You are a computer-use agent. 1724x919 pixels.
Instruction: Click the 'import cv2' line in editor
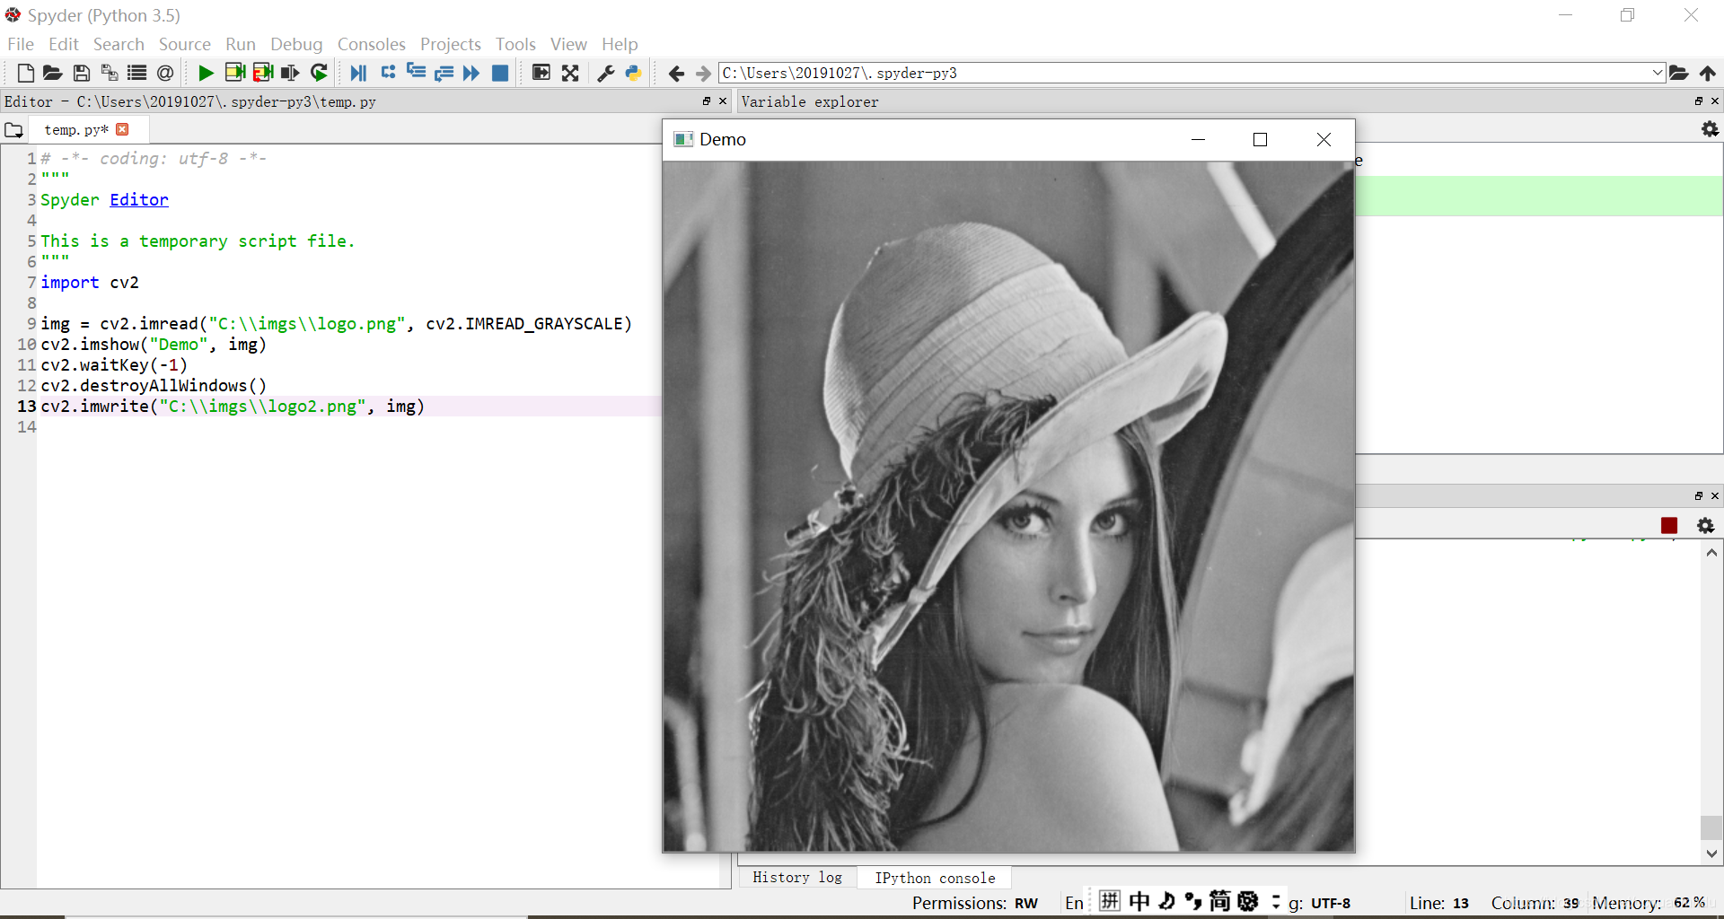[90, 283]
